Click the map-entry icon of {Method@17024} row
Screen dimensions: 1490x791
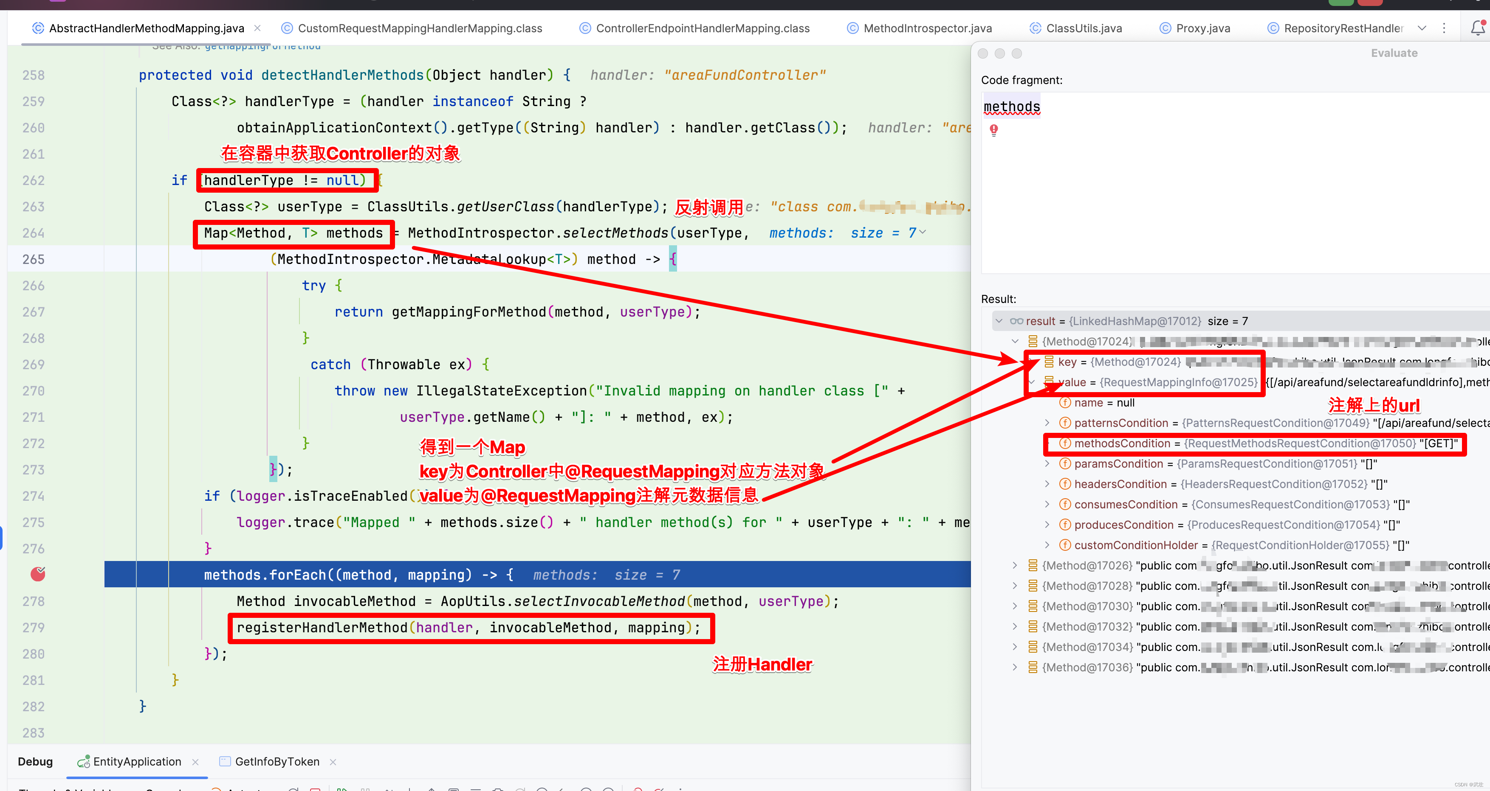[1033, 342]
